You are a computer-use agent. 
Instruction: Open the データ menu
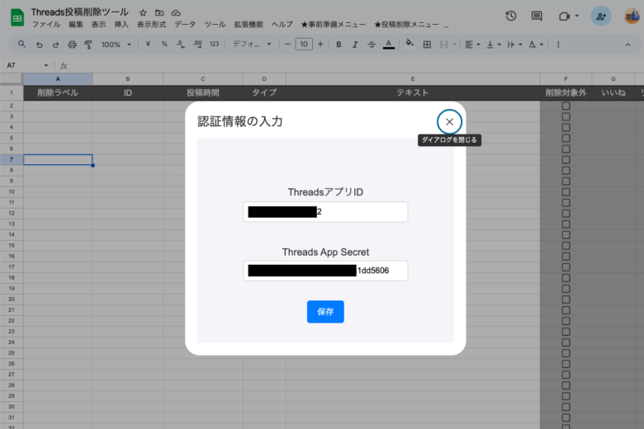[185, 25]
